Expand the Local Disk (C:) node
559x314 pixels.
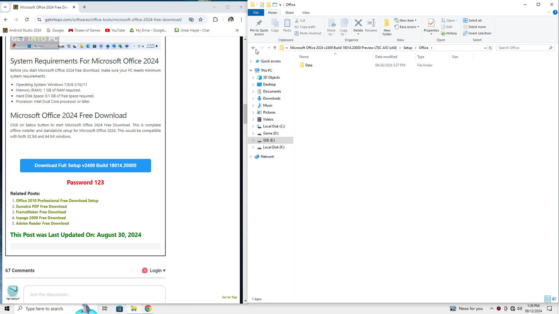253,126
